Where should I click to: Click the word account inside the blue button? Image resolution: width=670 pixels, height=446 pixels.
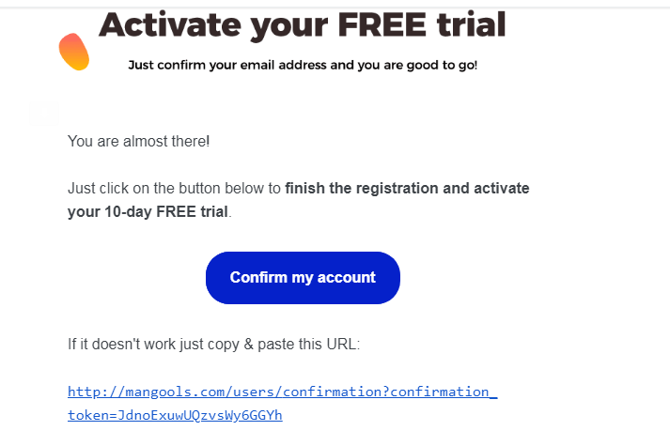tap(347, 277)
